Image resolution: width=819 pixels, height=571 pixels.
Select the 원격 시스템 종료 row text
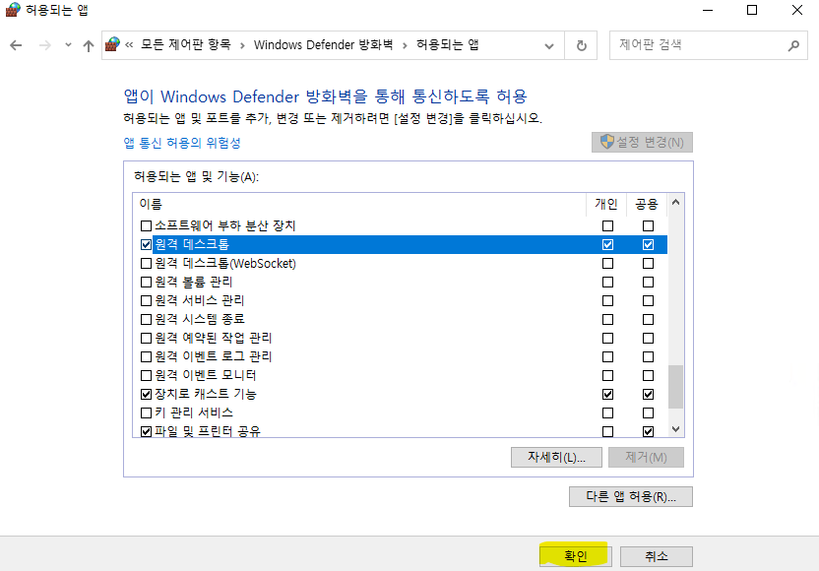click(x=200, y=319)
